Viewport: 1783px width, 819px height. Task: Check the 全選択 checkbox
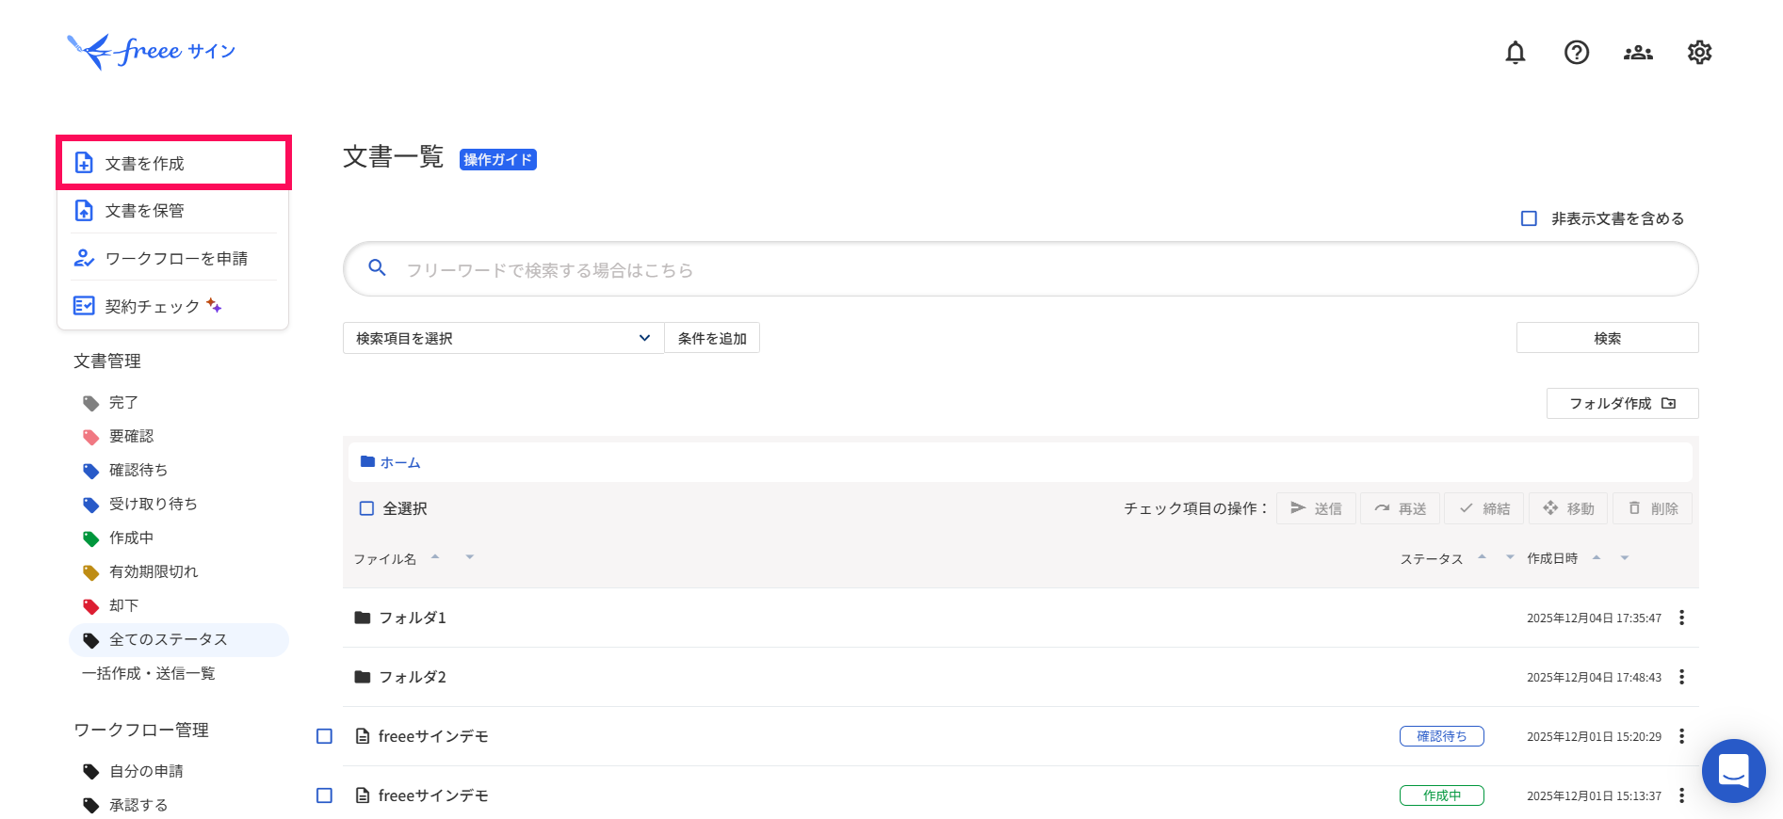click(366, 508)
